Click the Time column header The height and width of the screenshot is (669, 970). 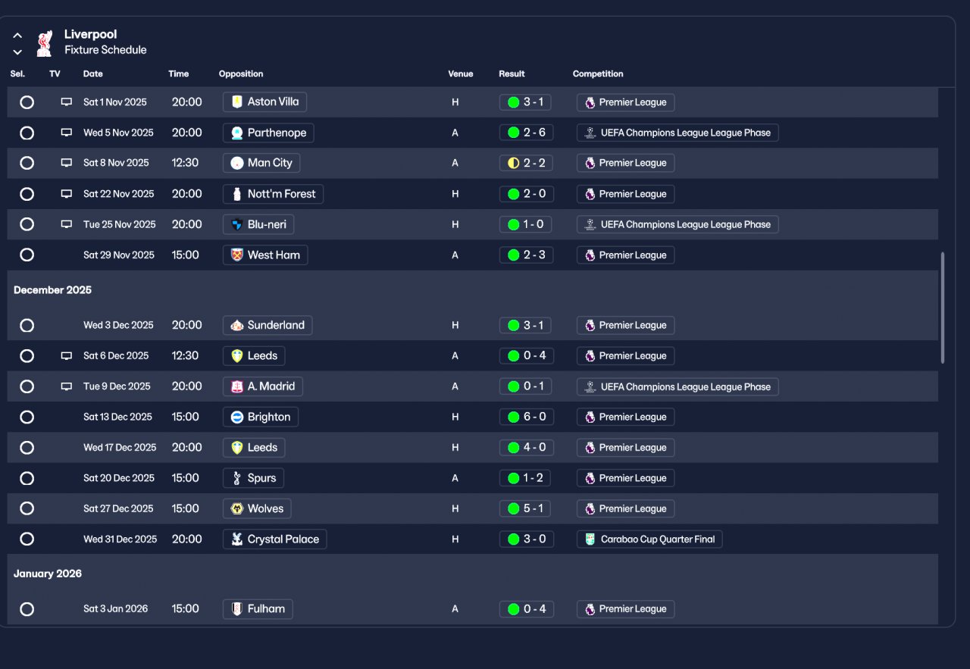[x=179, y=74]
